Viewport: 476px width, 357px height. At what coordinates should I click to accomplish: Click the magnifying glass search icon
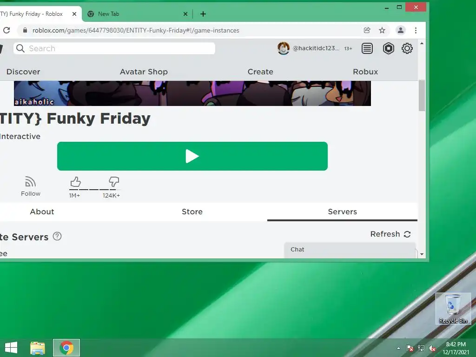pos(20,48)
